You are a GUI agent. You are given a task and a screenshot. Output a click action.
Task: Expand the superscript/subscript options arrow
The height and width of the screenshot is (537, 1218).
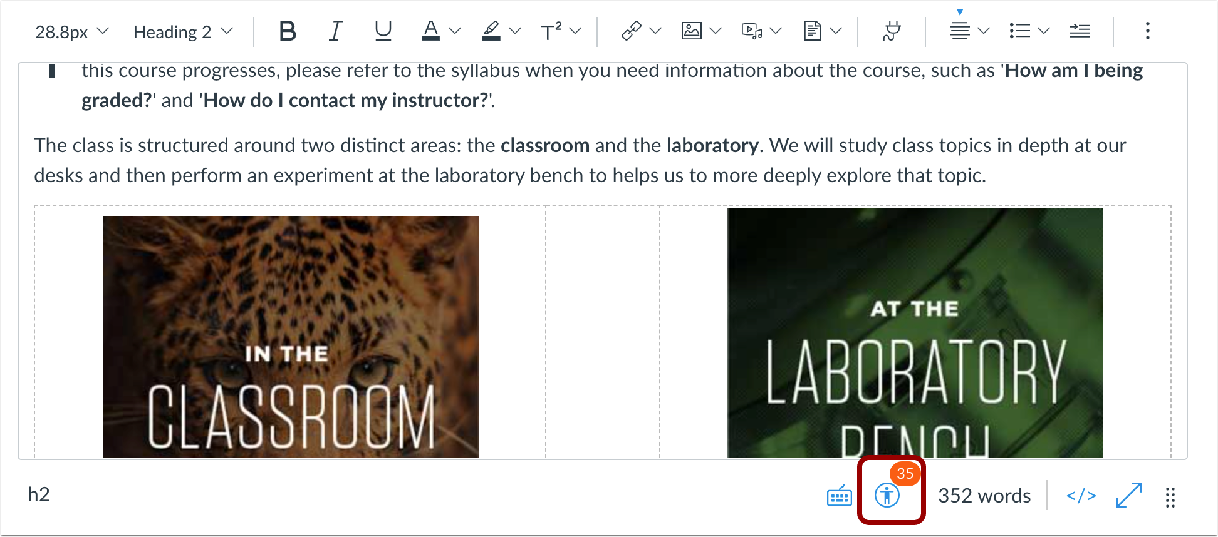(x=576, y=31)
